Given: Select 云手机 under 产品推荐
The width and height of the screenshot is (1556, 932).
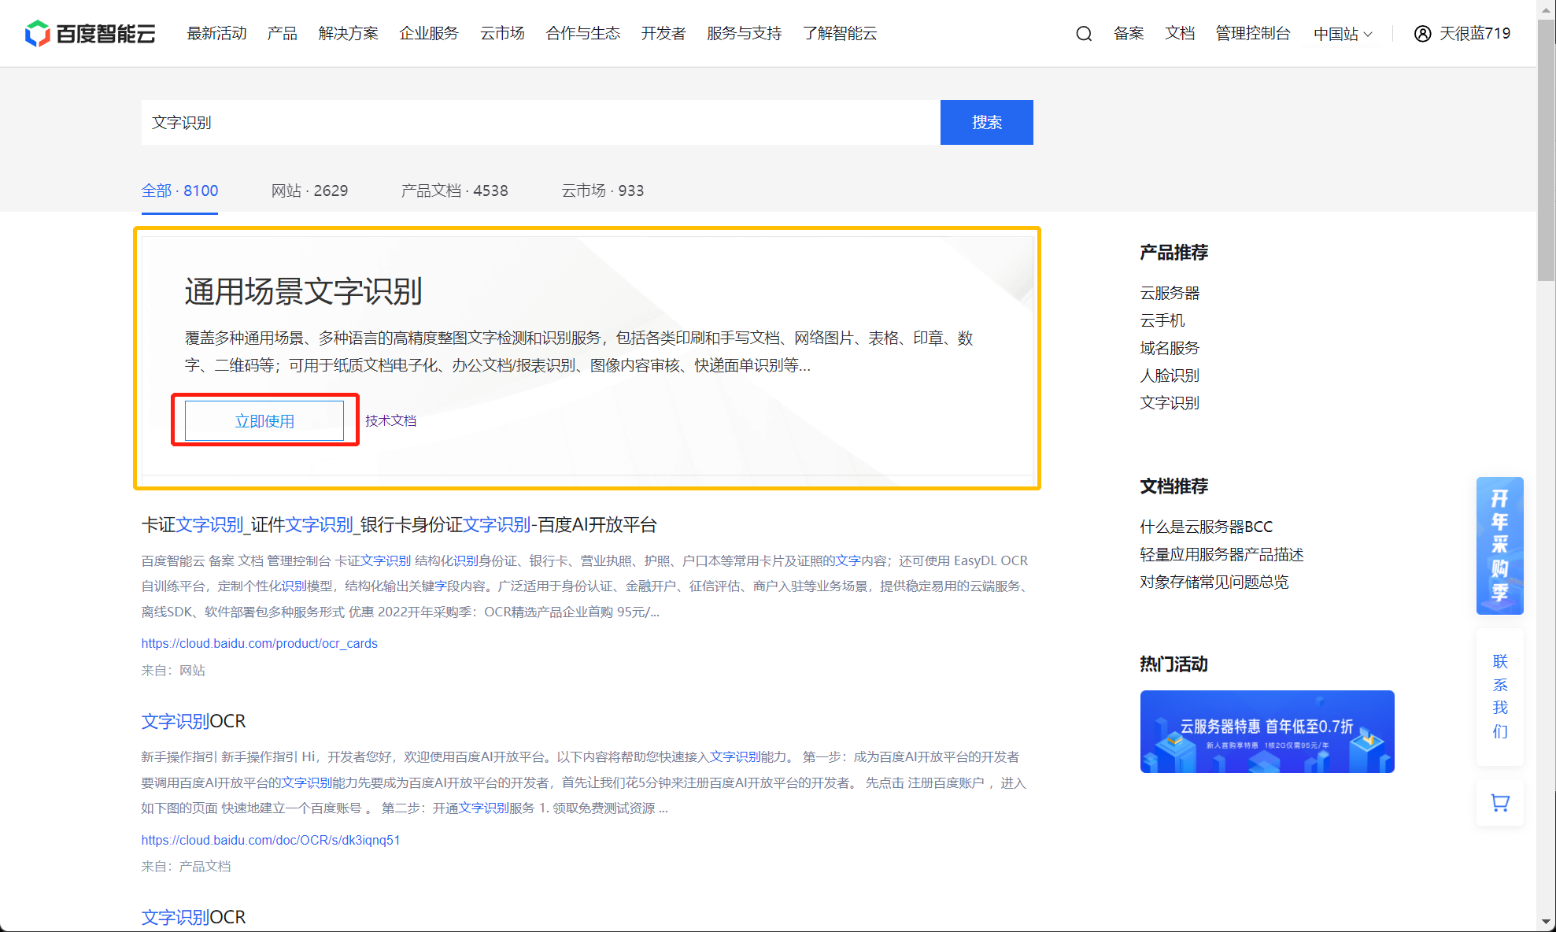Looking at the screenshot, I should tap(1162, 320).
